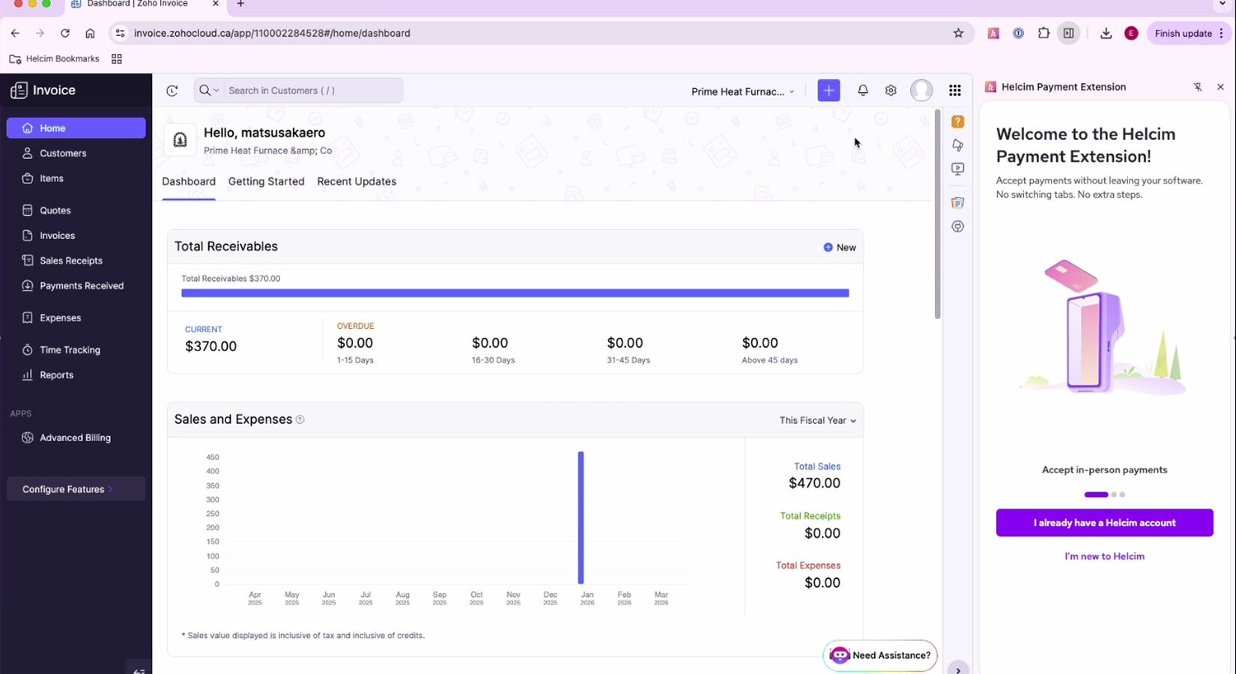Open the Zoho apps grid icon
This screenshot has width=1236, height=674.
[x=954, y=91]
